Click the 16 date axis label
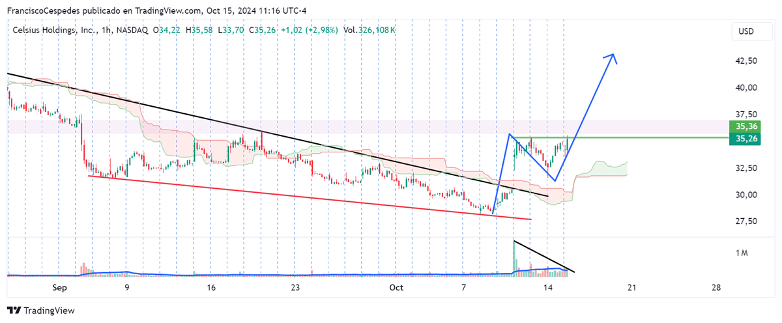The image size is (782, 323). tap(211, 288)
